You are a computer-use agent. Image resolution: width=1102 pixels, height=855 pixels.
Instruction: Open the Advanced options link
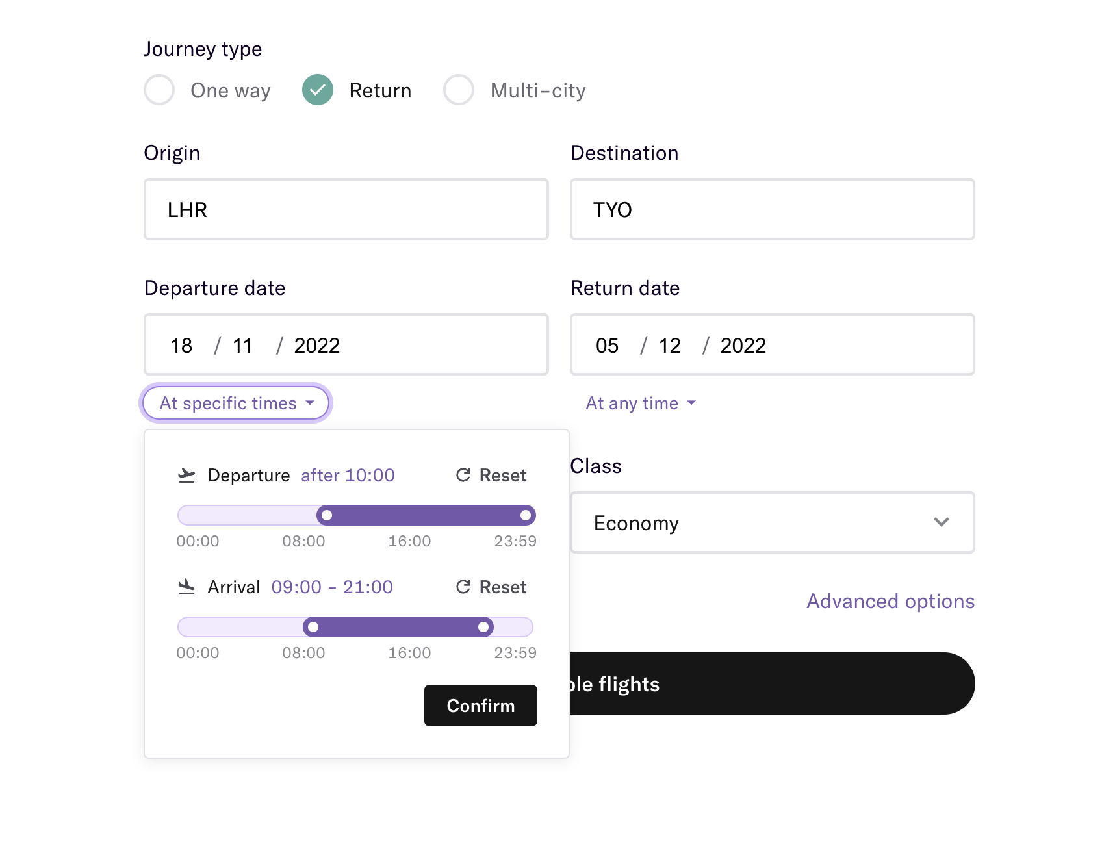point(890,602)
